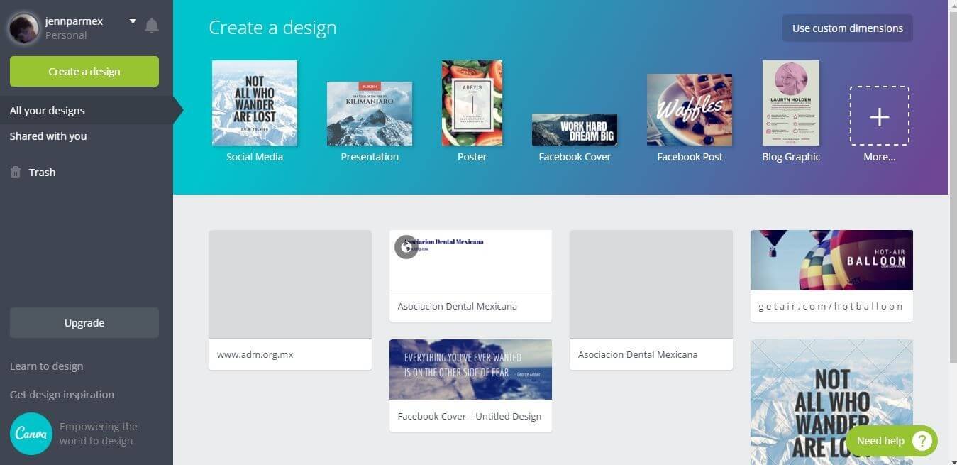This screenshot has width=957, height=465.
Task: Click the Facebook Post label
Action: coord(690,157)
